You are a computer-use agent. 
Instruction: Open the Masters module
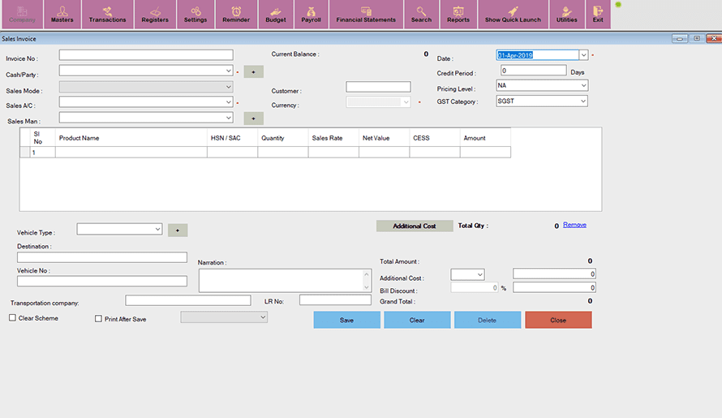coord(62,15)
